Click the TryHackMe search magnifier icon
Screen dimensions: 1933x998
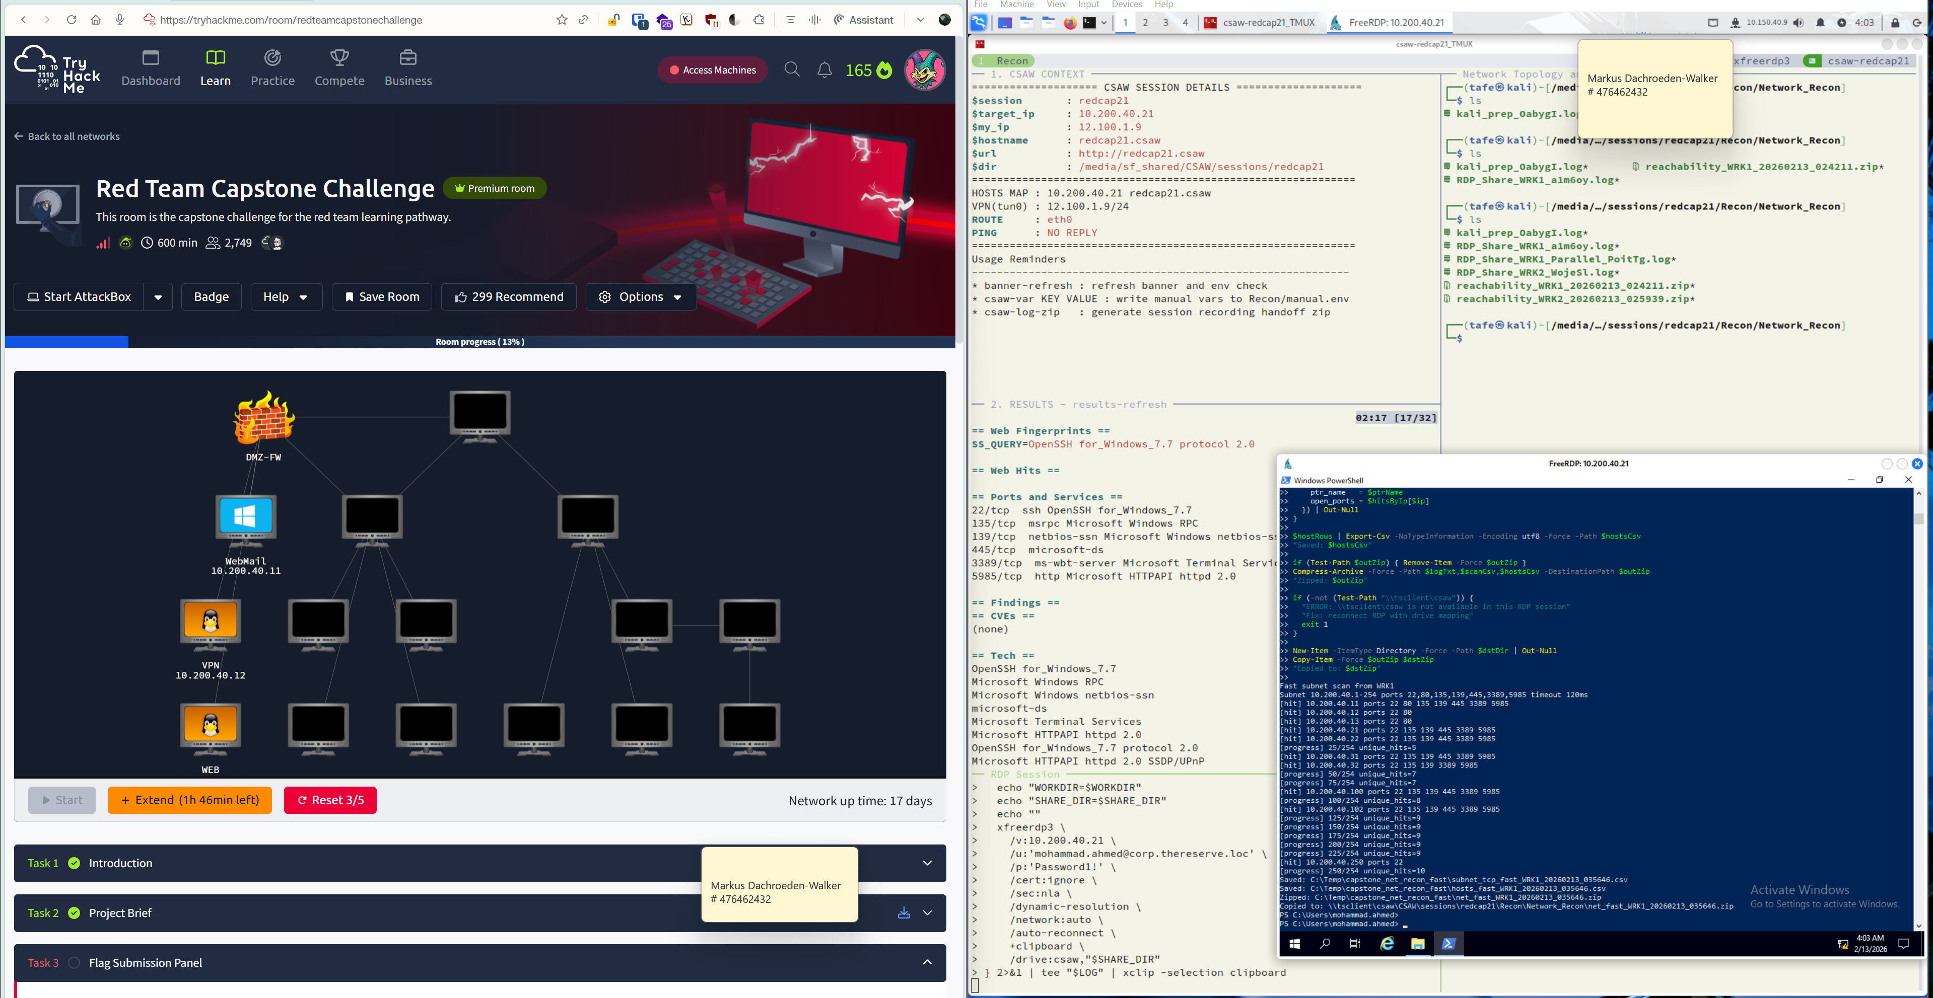click(x=792, y=70)
